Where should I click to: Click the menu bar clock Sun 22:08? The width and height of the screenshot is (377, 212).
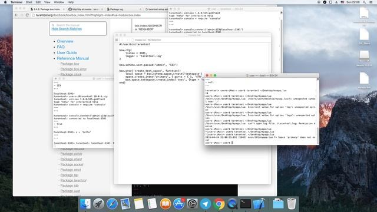353,2
